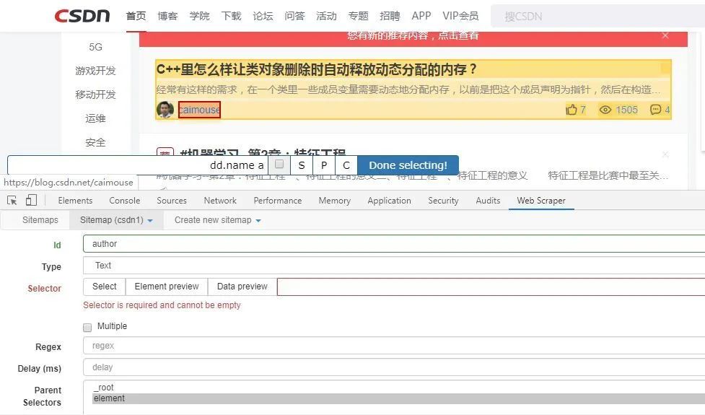Select the 移动开发 sidebar category
Image resolution: width=705 pixels, height=415 pixels.
pos(95,95)
